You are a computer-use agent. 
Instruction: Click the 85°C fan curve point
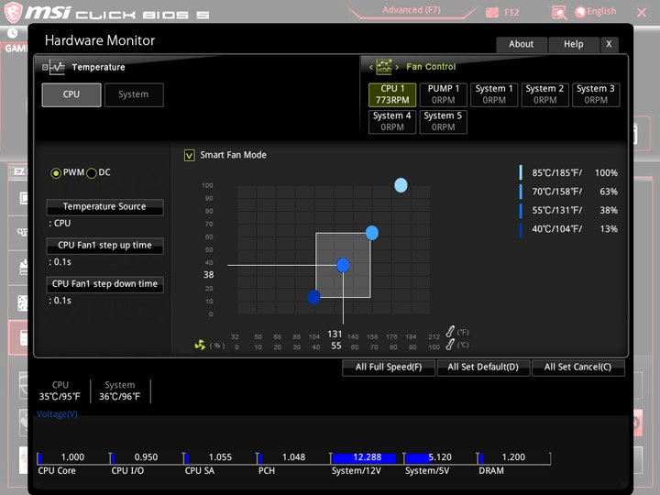pyautogui.click(x=401, y=185)
